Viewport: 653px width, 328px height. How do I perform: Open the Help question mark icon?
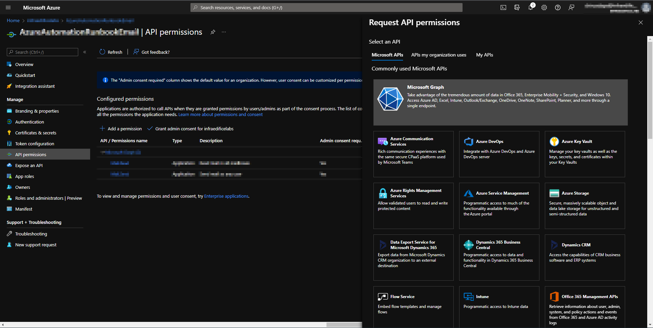pyautogui.click(x=558, y=7)
